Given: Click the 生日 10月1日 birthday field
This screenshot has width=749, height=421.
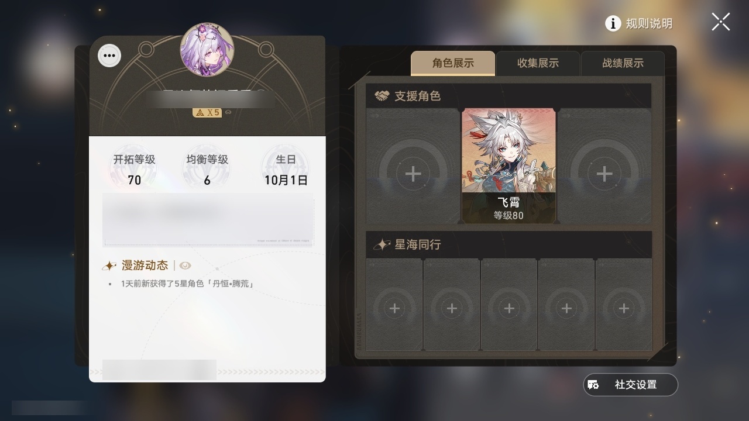Looking at the screenshot, I should [286, 170].
